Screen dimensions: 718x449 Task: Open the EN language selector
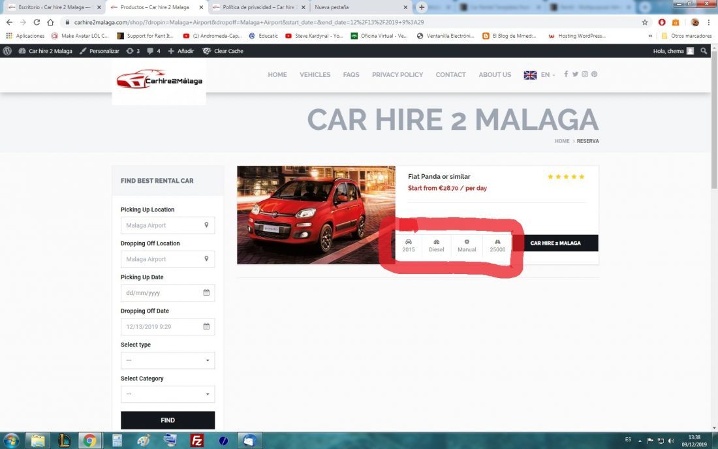coord(539,74)
